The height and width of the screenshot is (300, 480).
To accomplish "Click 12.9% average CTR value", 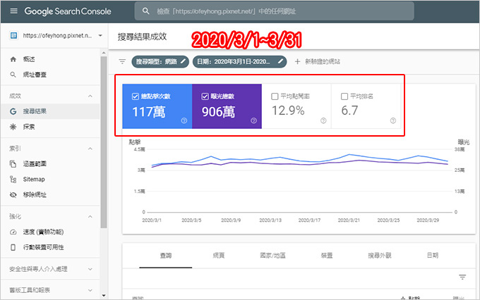I will (288, 111).
